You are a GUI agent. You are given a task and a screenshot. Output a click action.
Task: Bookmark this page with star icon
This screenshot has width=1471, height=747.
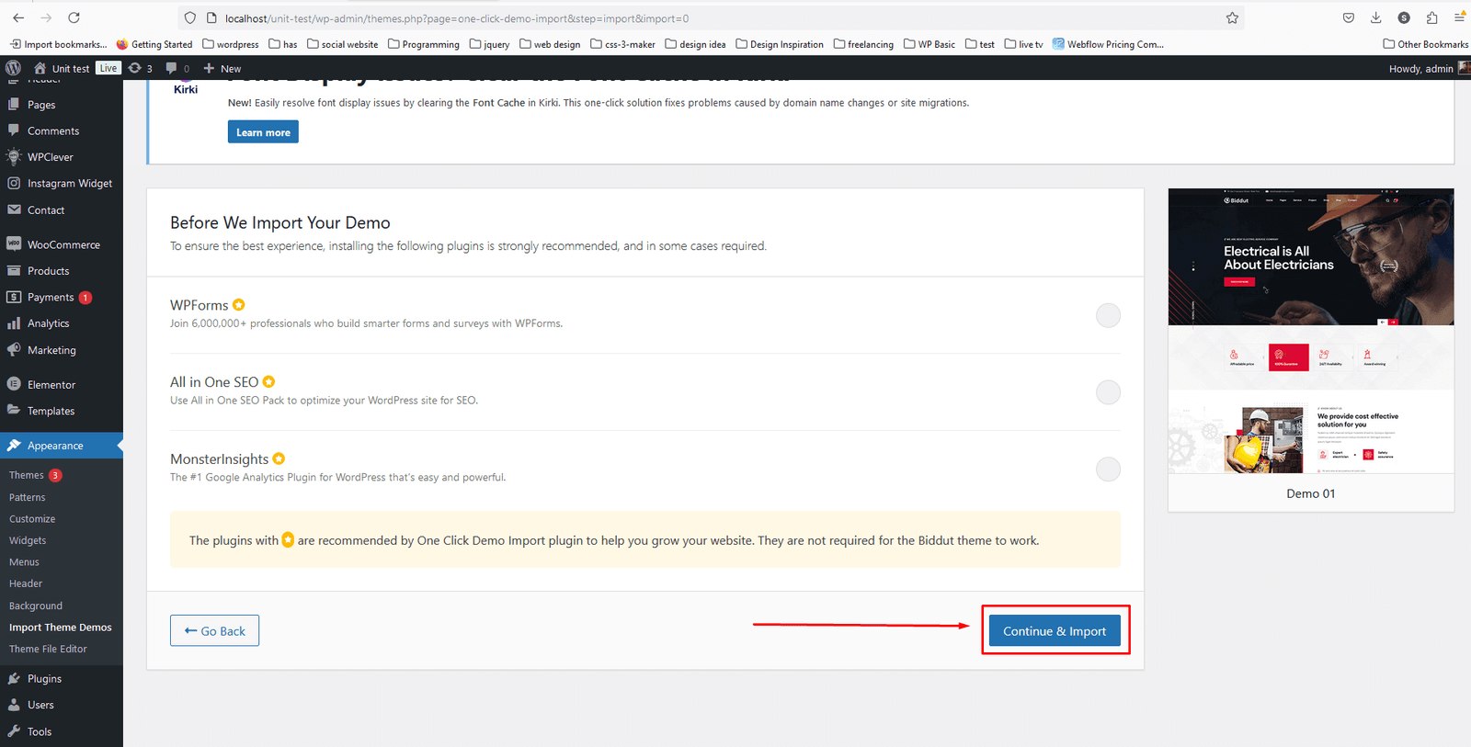[x=1232, y=17]
